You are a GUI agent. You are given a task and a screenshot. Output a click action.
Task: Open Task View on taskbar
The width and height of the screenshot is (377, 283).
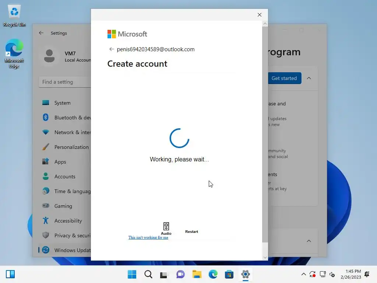click(x=164, y=274)
